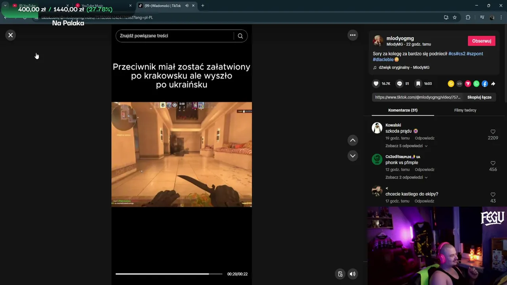Open 'dźwięk oryginalny - MlodyMG' sound link

(x=404, y=68)
